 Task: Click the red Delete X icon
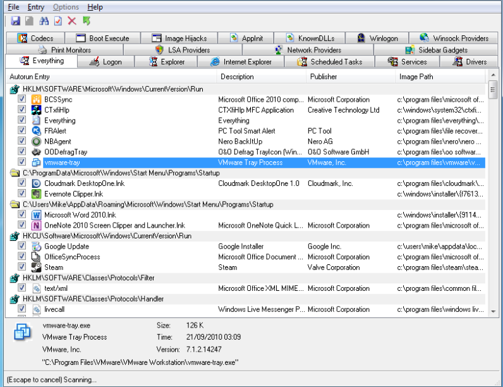pos(72,21)
